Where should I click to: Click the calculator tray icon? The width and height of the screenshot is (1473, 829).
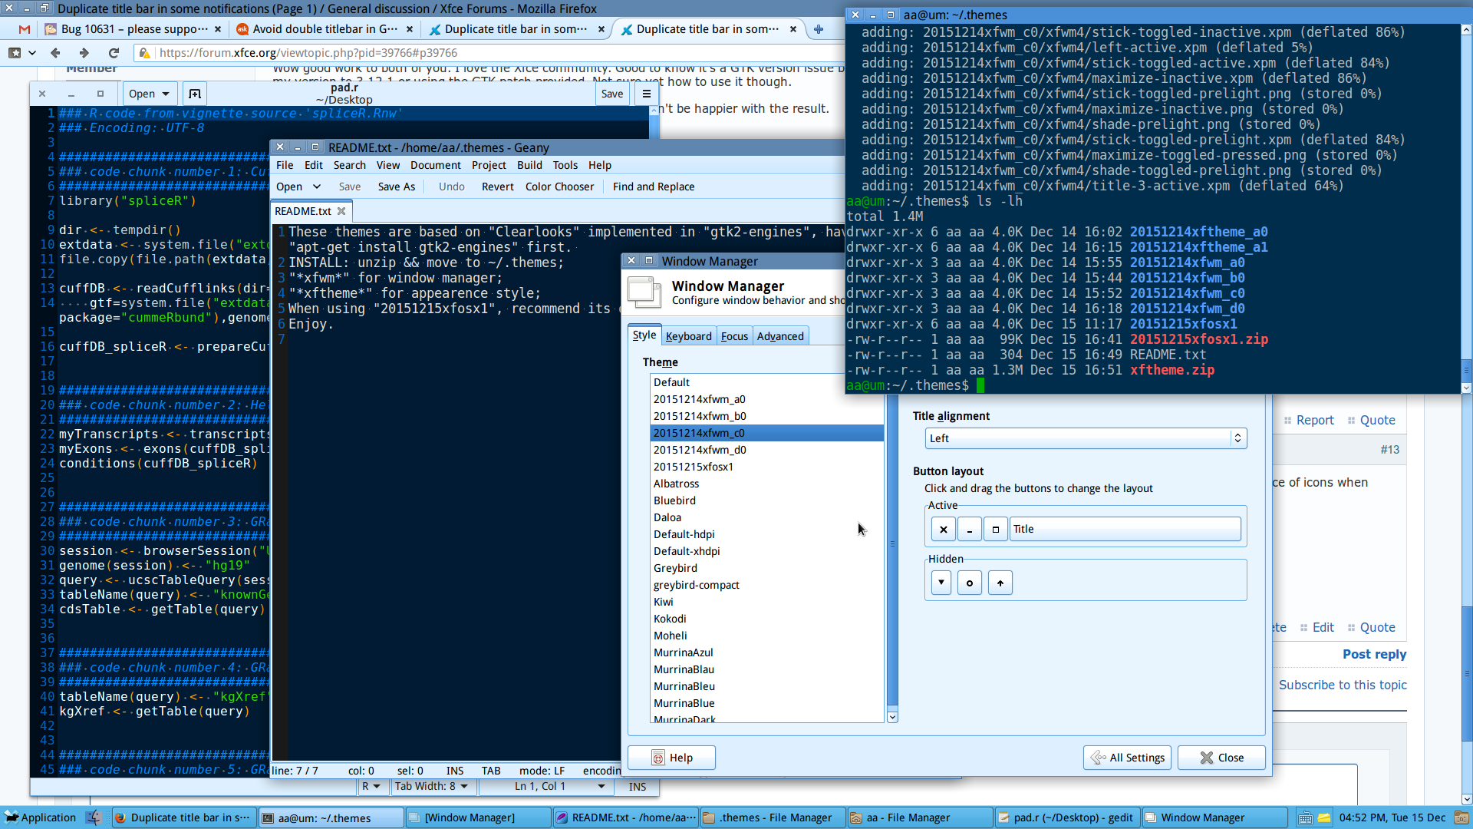[1305, 818]
